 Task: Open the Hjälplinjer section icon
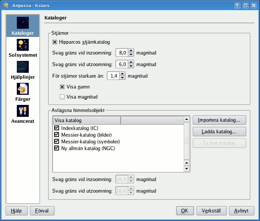coord(22,67)
